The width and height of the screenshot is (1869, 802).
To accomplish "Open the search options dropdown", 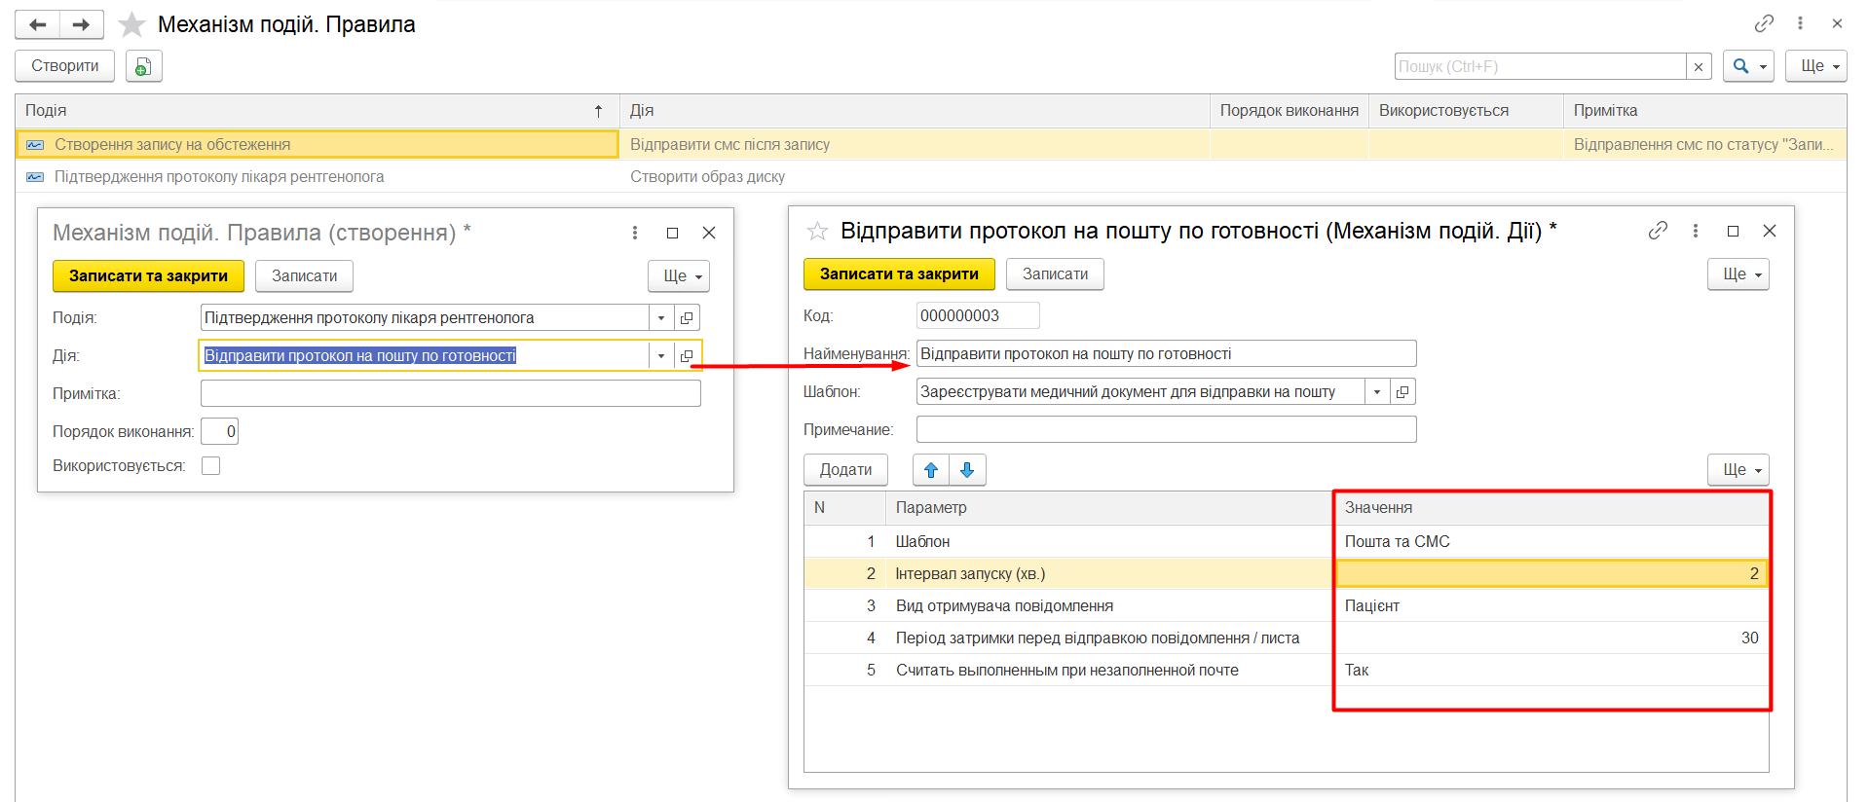I will tap(1748, 66).
